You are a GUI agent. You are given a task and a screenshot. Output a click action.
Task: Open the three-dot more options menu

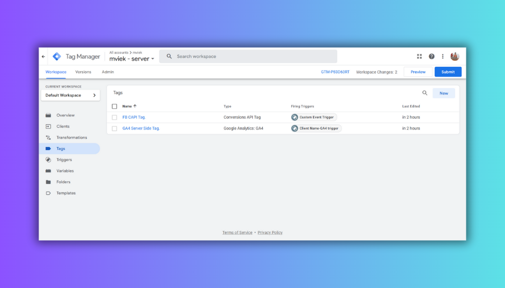[x=443, y=57]
